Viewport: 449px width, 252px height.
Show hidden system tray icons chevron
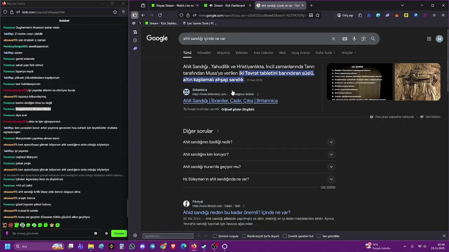pyautogui.click(x=404, y=247)
